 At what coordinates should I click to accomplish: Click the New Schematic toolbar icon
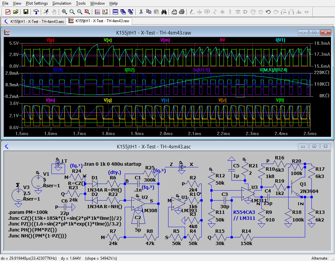(x=7, y=12)
